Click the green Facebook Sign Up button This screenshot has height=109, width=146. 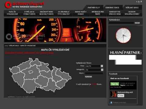(x=115, y=84)
